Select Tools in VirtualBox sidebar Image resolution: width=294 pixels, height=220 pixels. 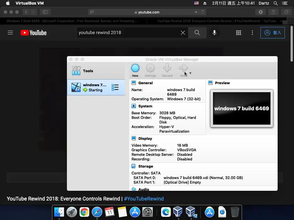(x=96, y=71)
